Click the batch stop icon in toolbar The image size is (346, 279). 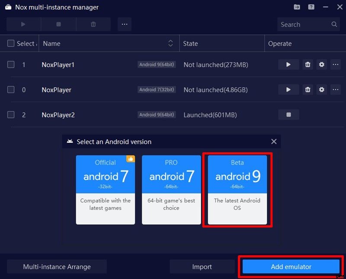[58, 24]
